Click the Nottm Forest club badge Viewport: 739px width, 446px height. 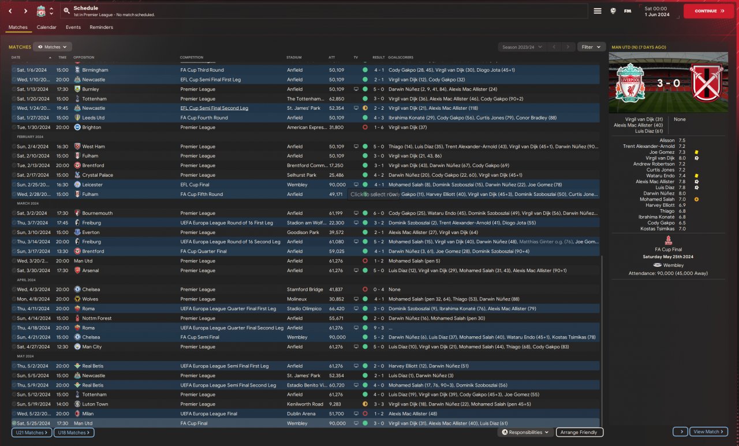(77, 318)
